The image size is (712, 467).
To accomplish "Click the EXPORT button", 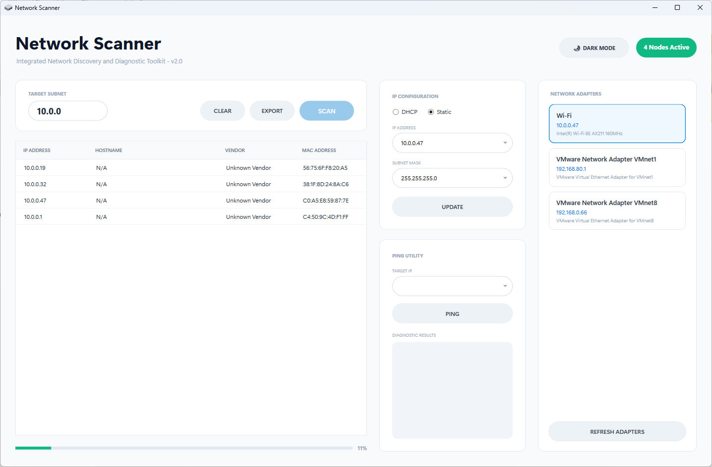I will coord(272,111).
